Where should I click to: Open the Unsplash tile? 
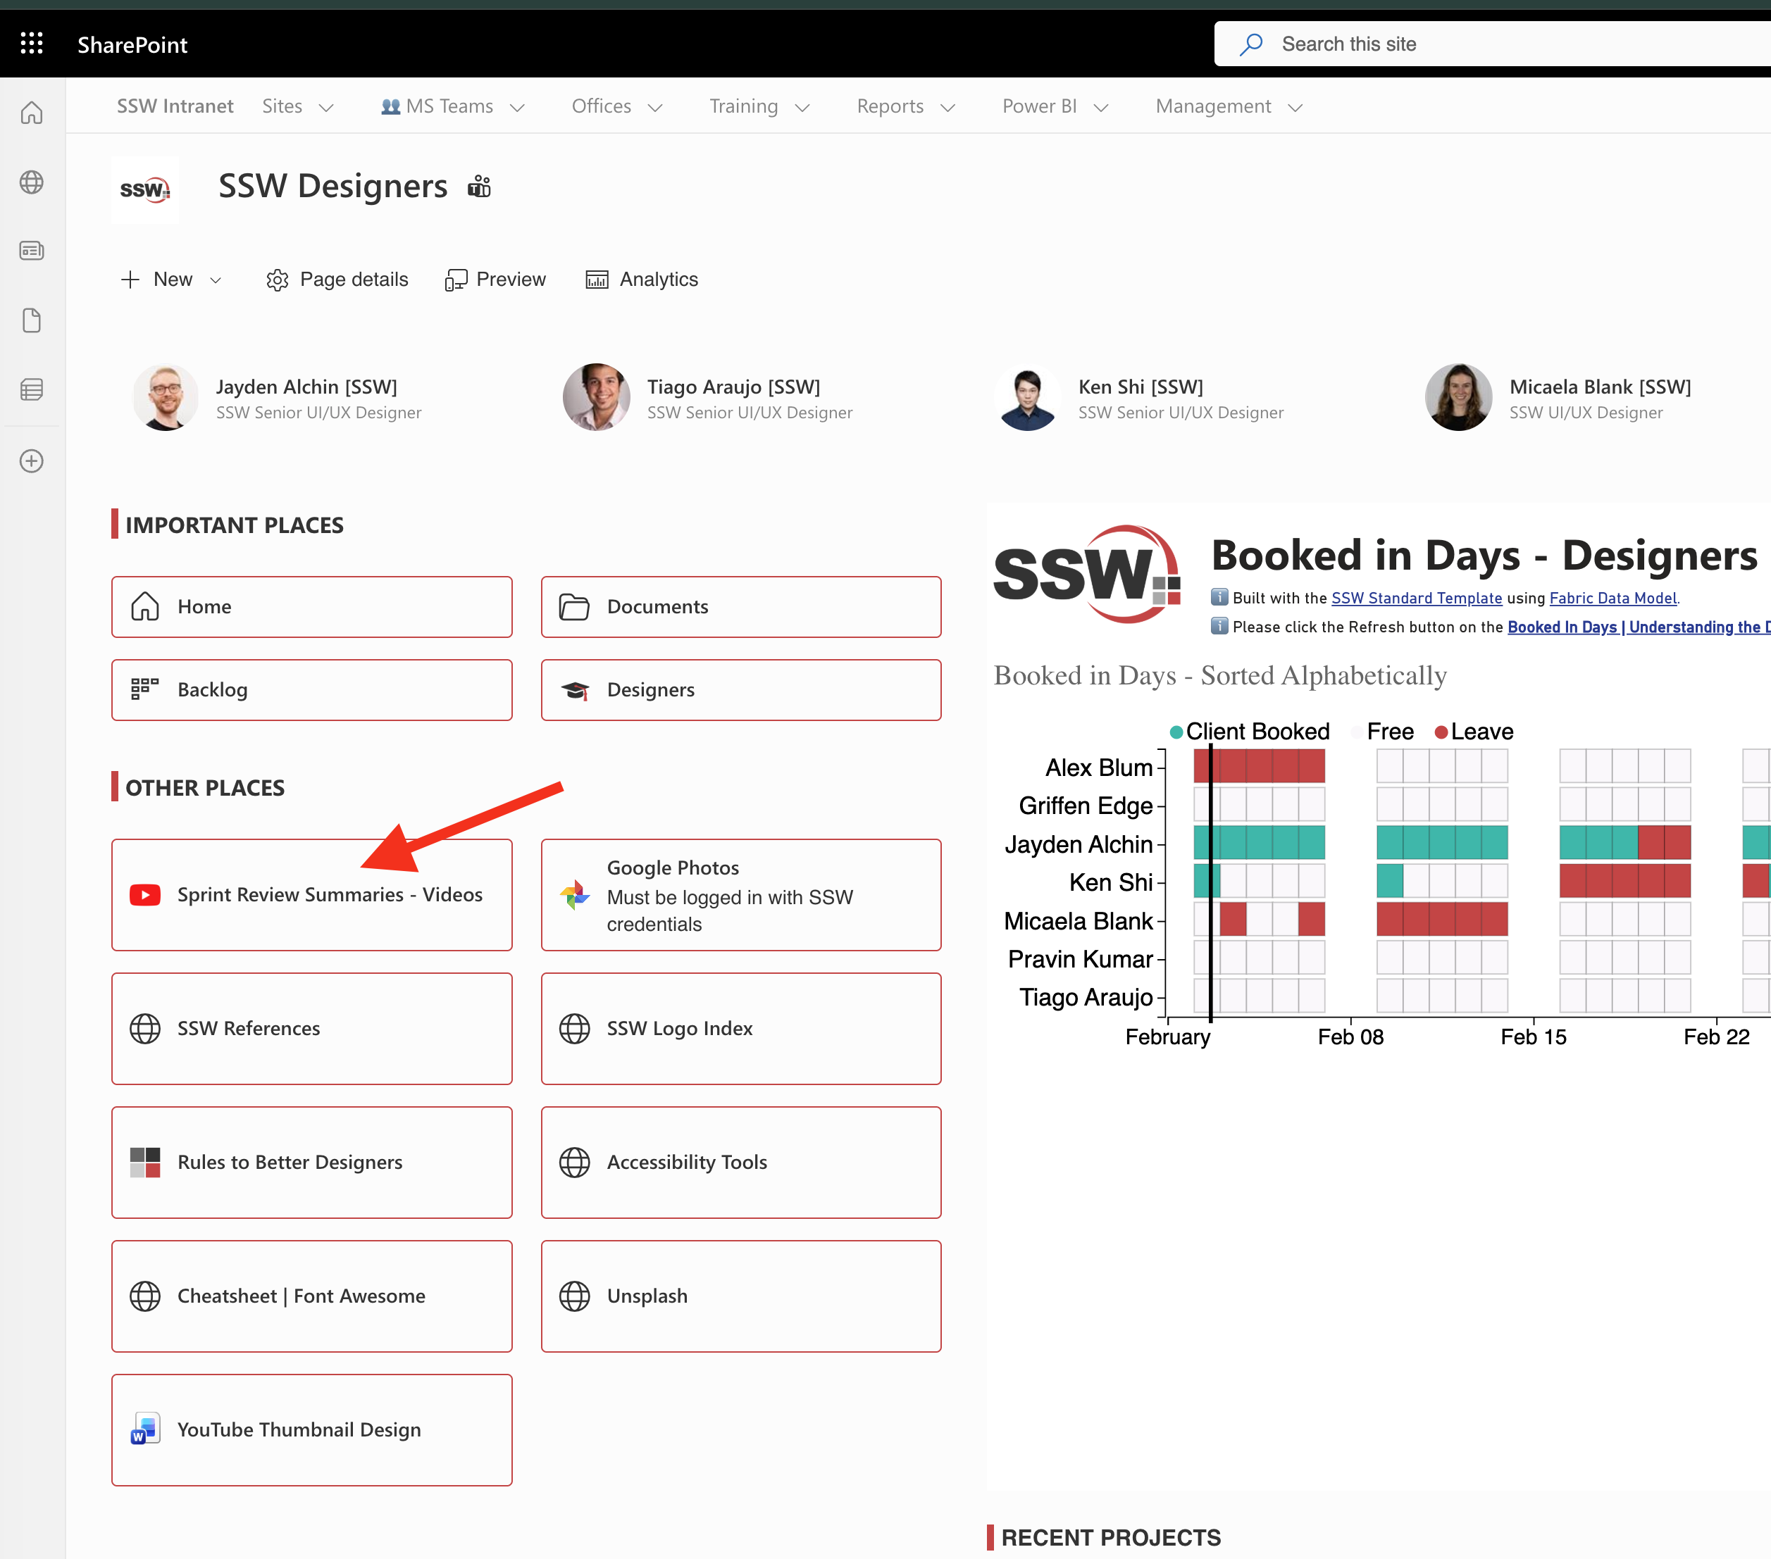(x=741, y=1296)
